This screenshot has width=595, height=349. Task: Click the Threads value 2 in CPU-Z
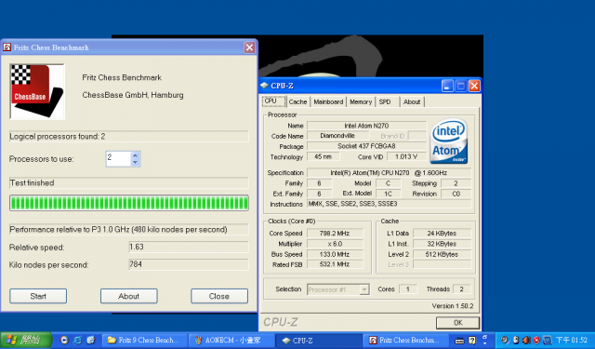(x=461, y=289)
